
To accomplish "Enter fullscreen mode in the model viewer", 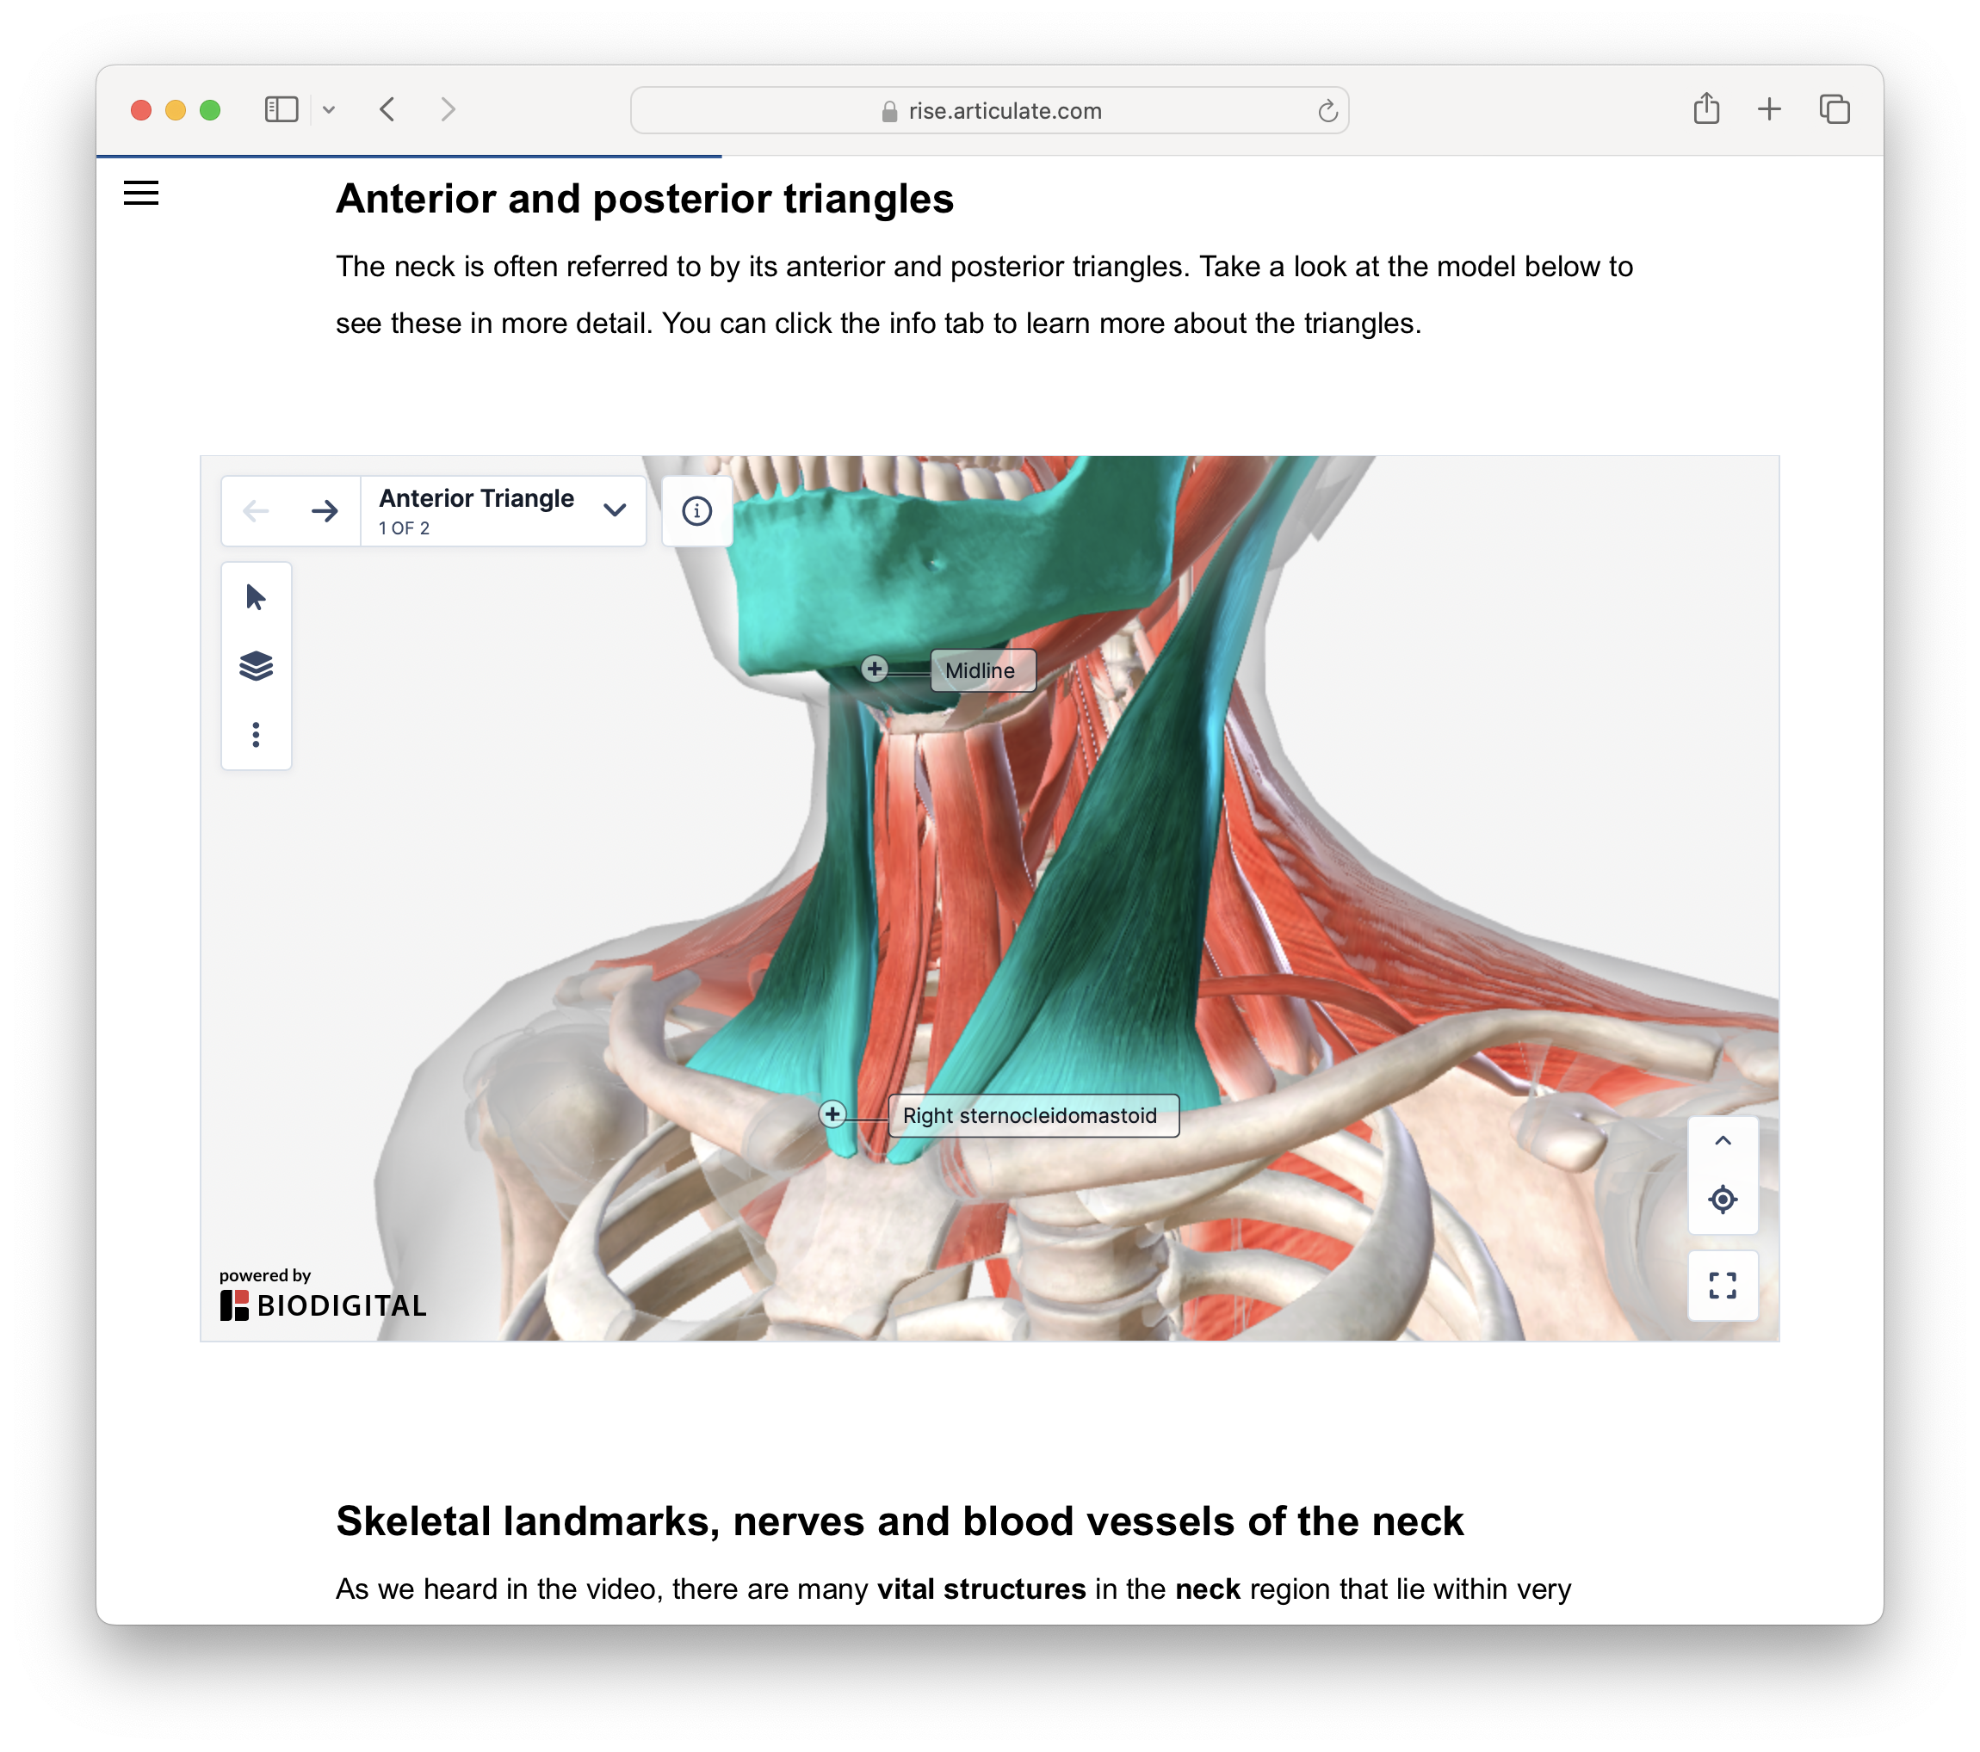I will (1722, 1286).
